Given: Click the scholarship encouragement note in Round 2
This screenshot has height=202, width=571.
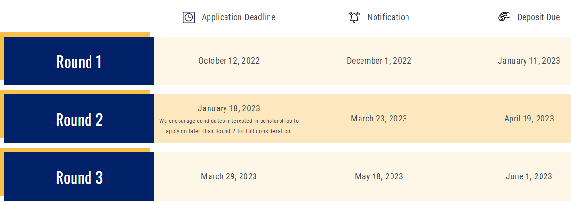Looking at the screenshot, I should point(229,126).
